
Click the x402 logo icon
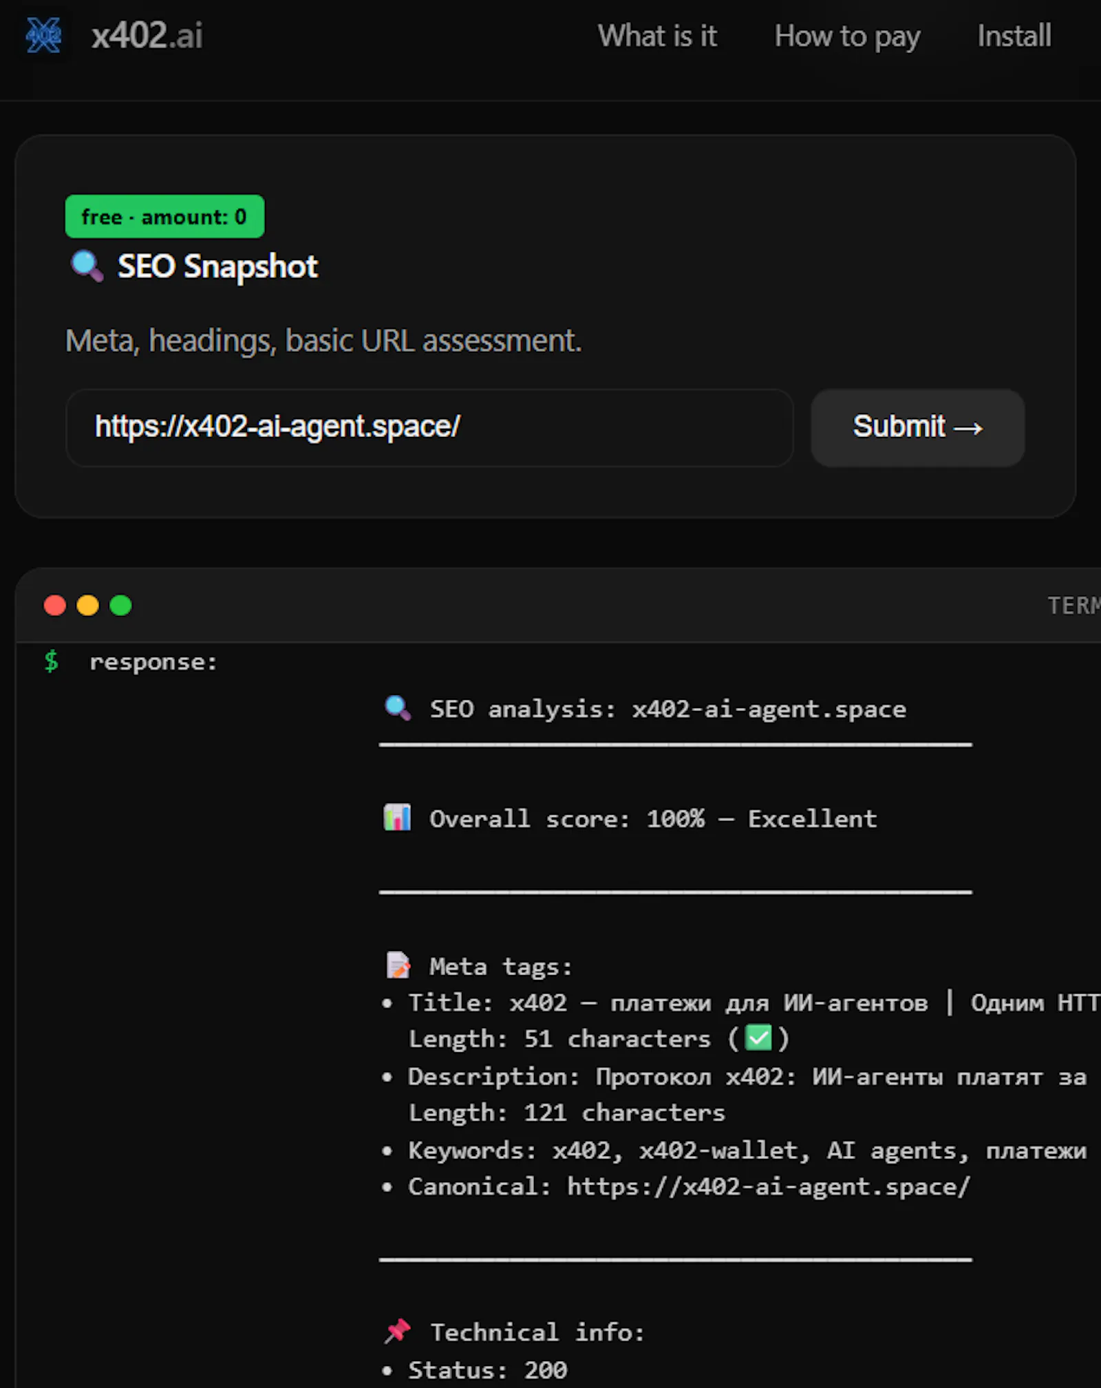click(44, 35)
